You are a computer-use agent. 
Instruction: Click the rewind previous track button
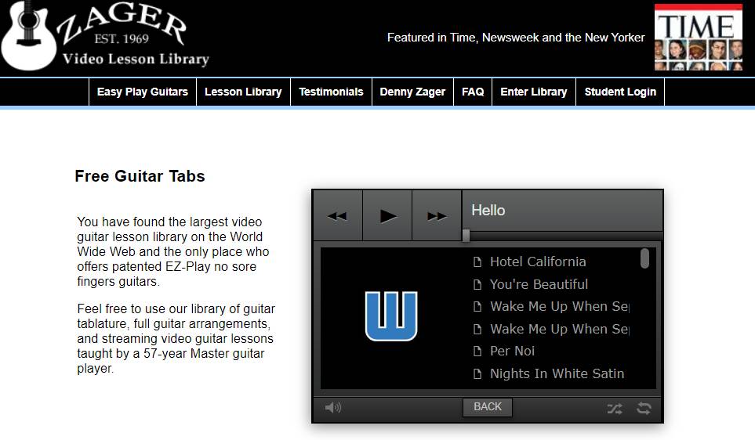(x=337, y=216)
